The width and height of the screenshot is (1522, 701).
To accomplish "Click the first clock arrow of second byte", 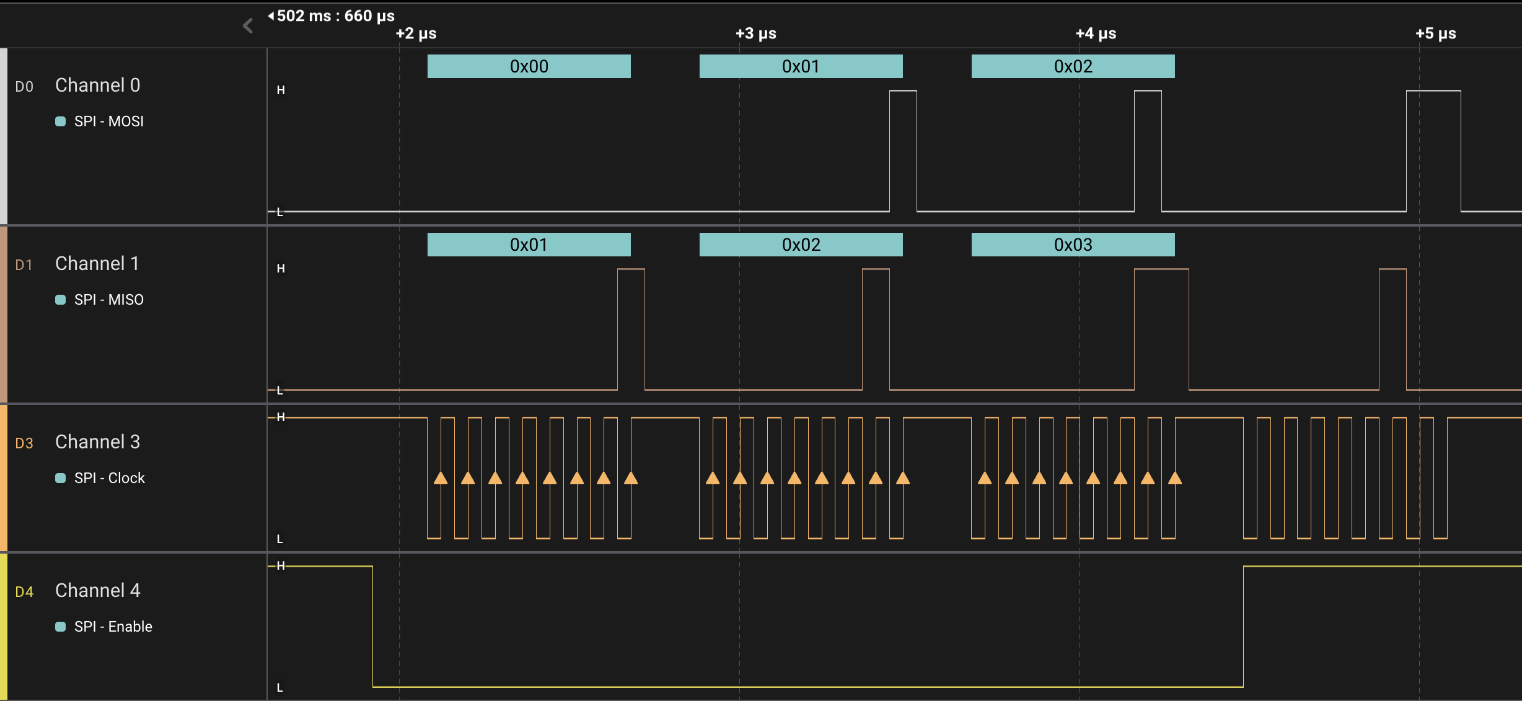I will pyautogui.click(x=713, y=478).
